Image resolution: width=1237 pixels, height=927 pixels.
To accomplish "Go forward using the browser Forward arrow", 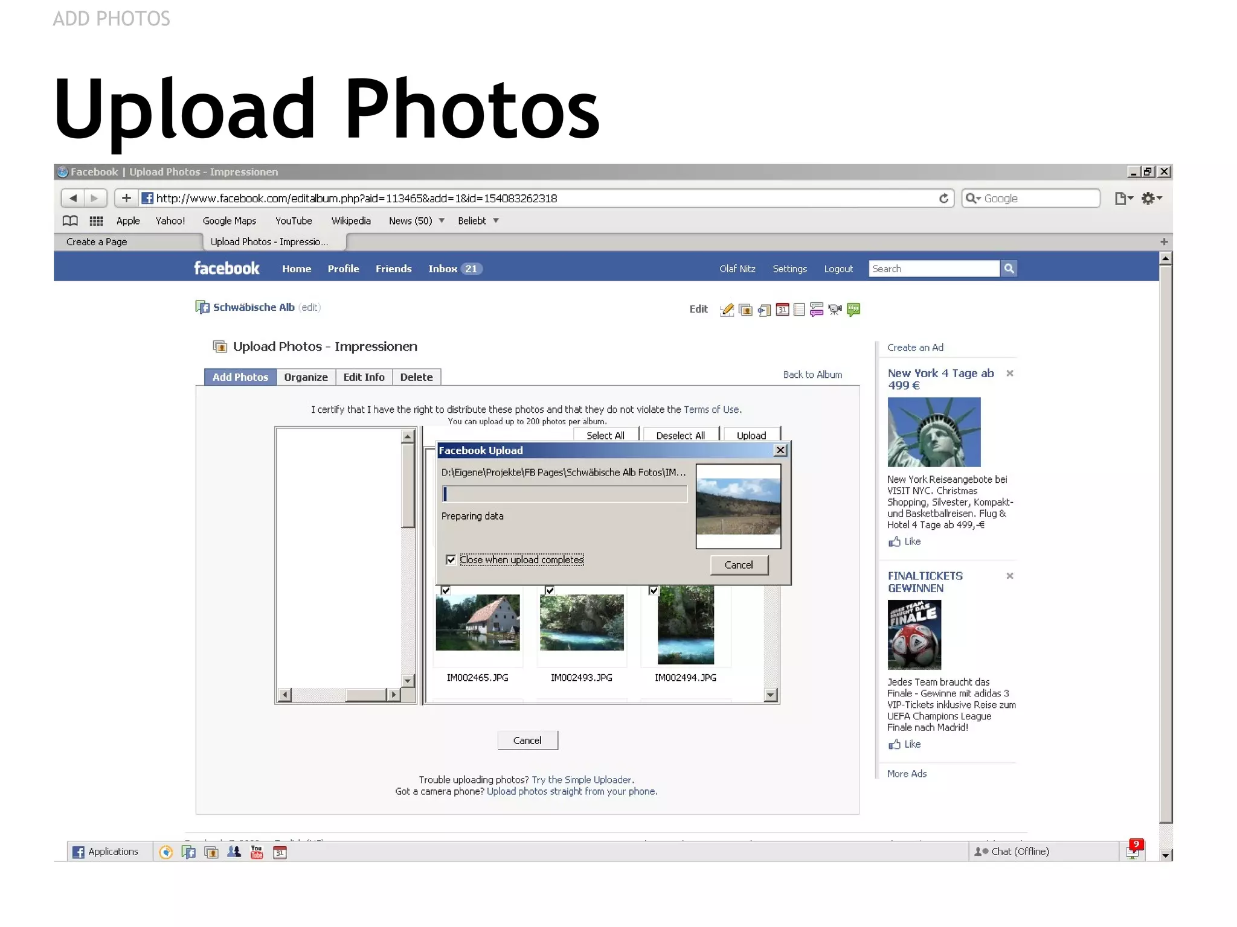I will [x=95, y=198].
